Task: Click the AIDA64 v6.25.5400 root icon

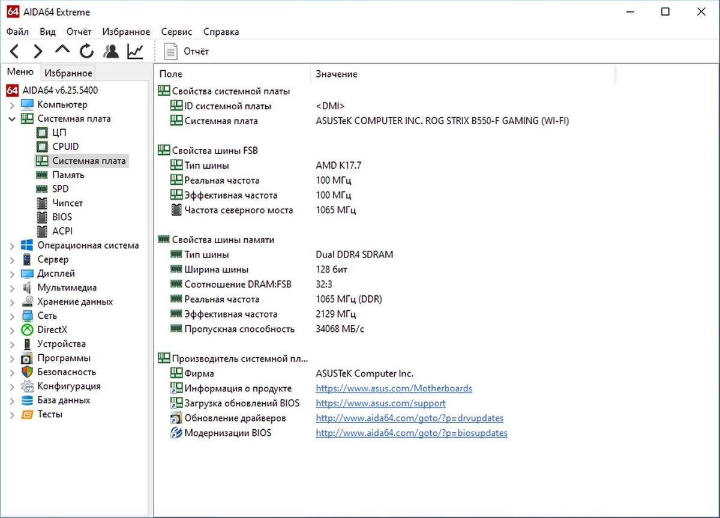Action: coord(12,91)
